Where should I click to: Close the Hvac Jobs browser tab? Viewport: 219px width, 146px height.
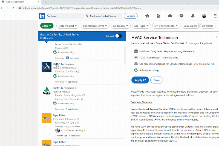(38, 2)
